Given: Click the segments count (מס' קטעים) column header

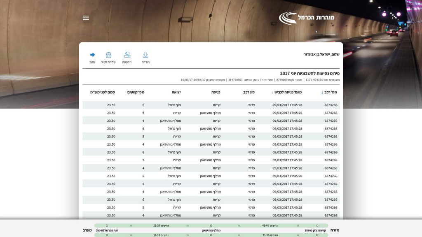Looking at the screenshot, I should 136,92.
